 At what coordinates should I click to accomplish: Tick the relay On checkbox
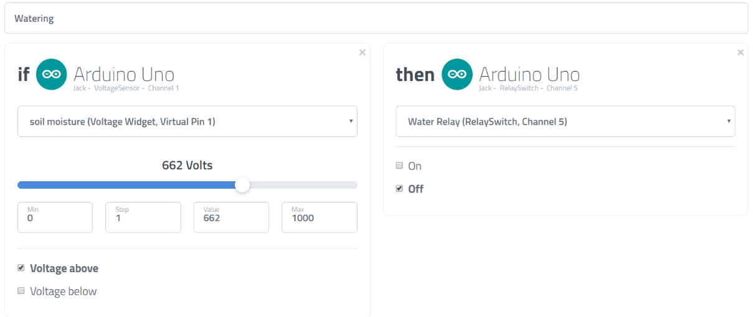(399, 166)
